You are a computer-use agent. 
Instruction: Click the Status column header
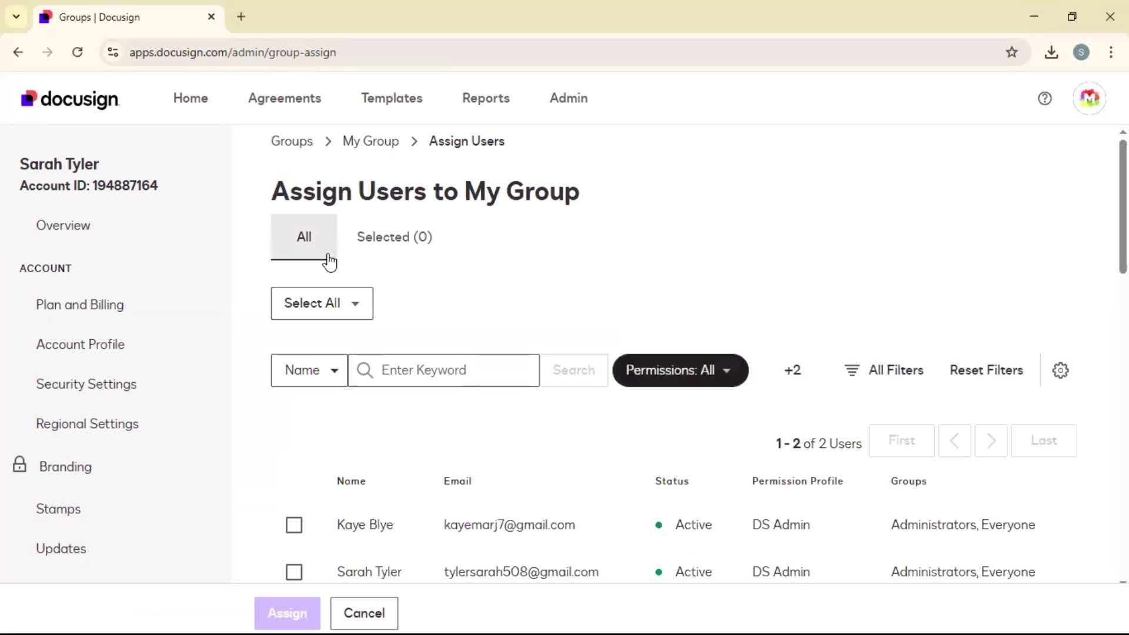coord(672,481)
